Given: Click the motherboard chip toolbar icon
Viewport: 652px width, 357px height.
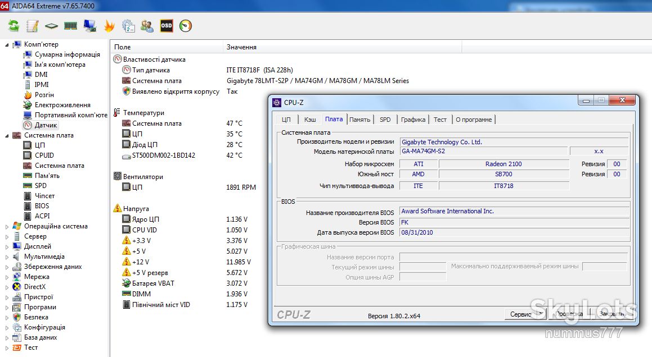Looking at the screenshot, I should (51, 26).
